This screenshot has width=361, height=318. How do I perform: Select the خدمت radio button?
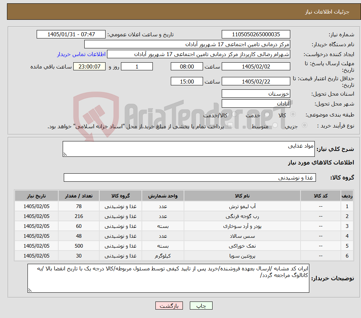267,114
